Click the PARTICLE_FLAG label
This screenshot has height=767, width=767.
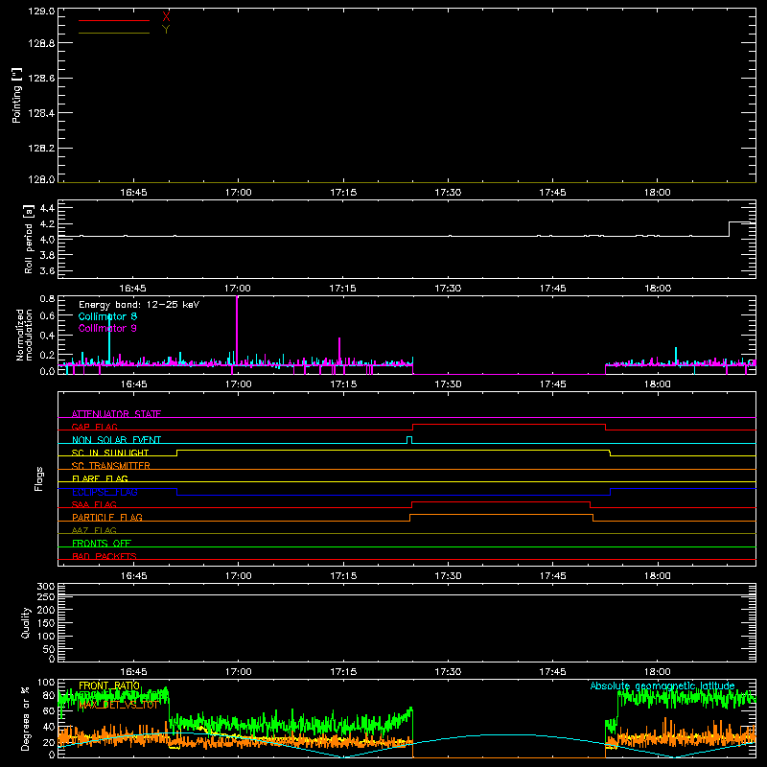(107, 517)
